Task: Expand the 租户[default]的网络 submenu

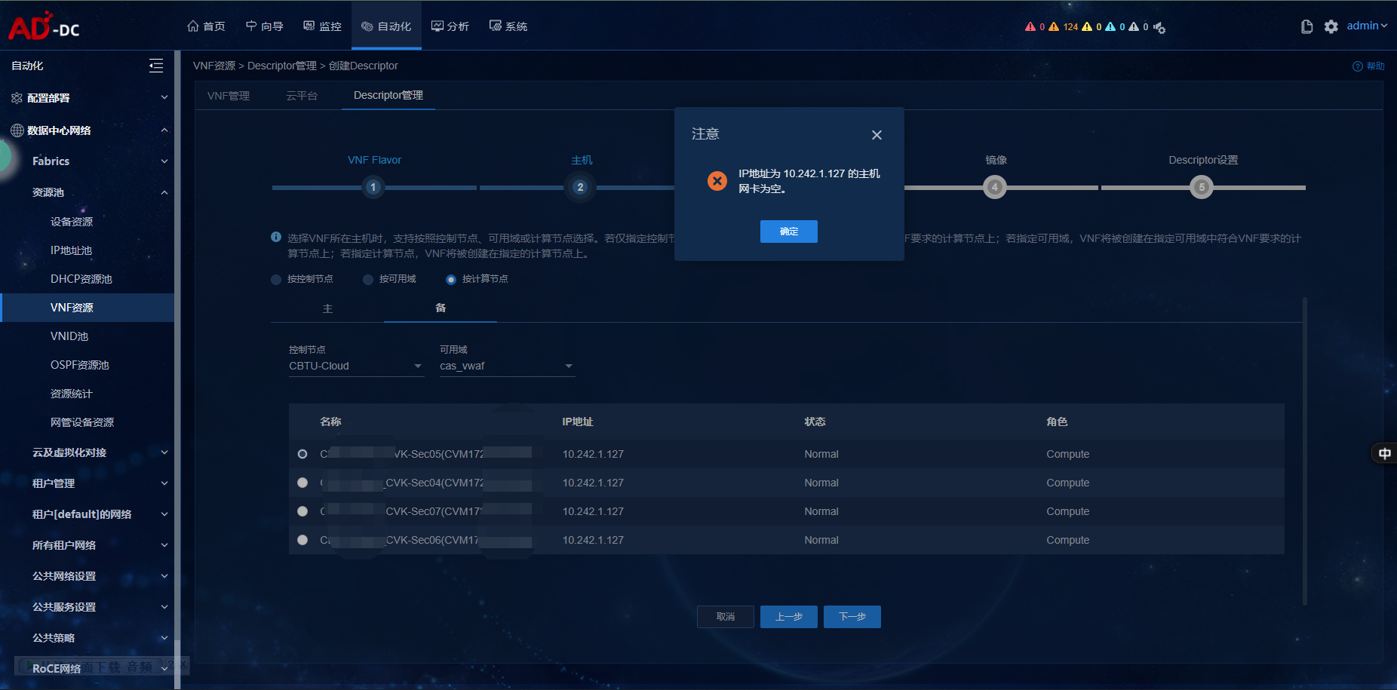Action: (164, 514)
